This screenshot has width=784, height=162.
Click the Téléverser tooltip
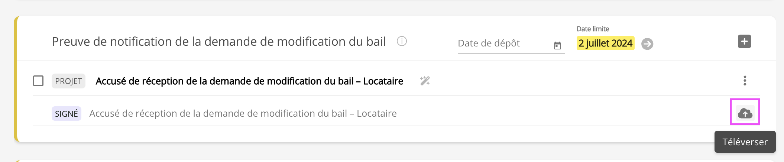click(x=745, y=142)
